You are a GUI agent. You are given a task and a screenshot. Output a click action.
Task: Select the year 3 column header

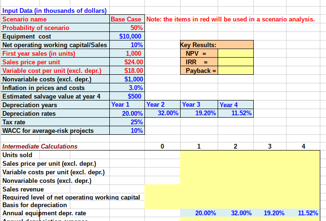click(x=269, y=146)
